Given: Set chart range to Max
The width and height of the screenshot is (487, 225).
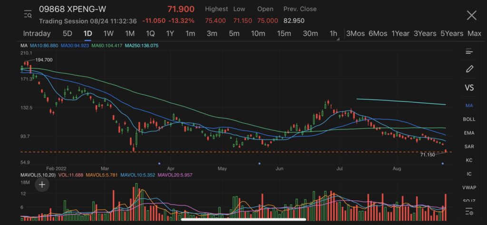Looking at the screenshot, I should [474, 34].
